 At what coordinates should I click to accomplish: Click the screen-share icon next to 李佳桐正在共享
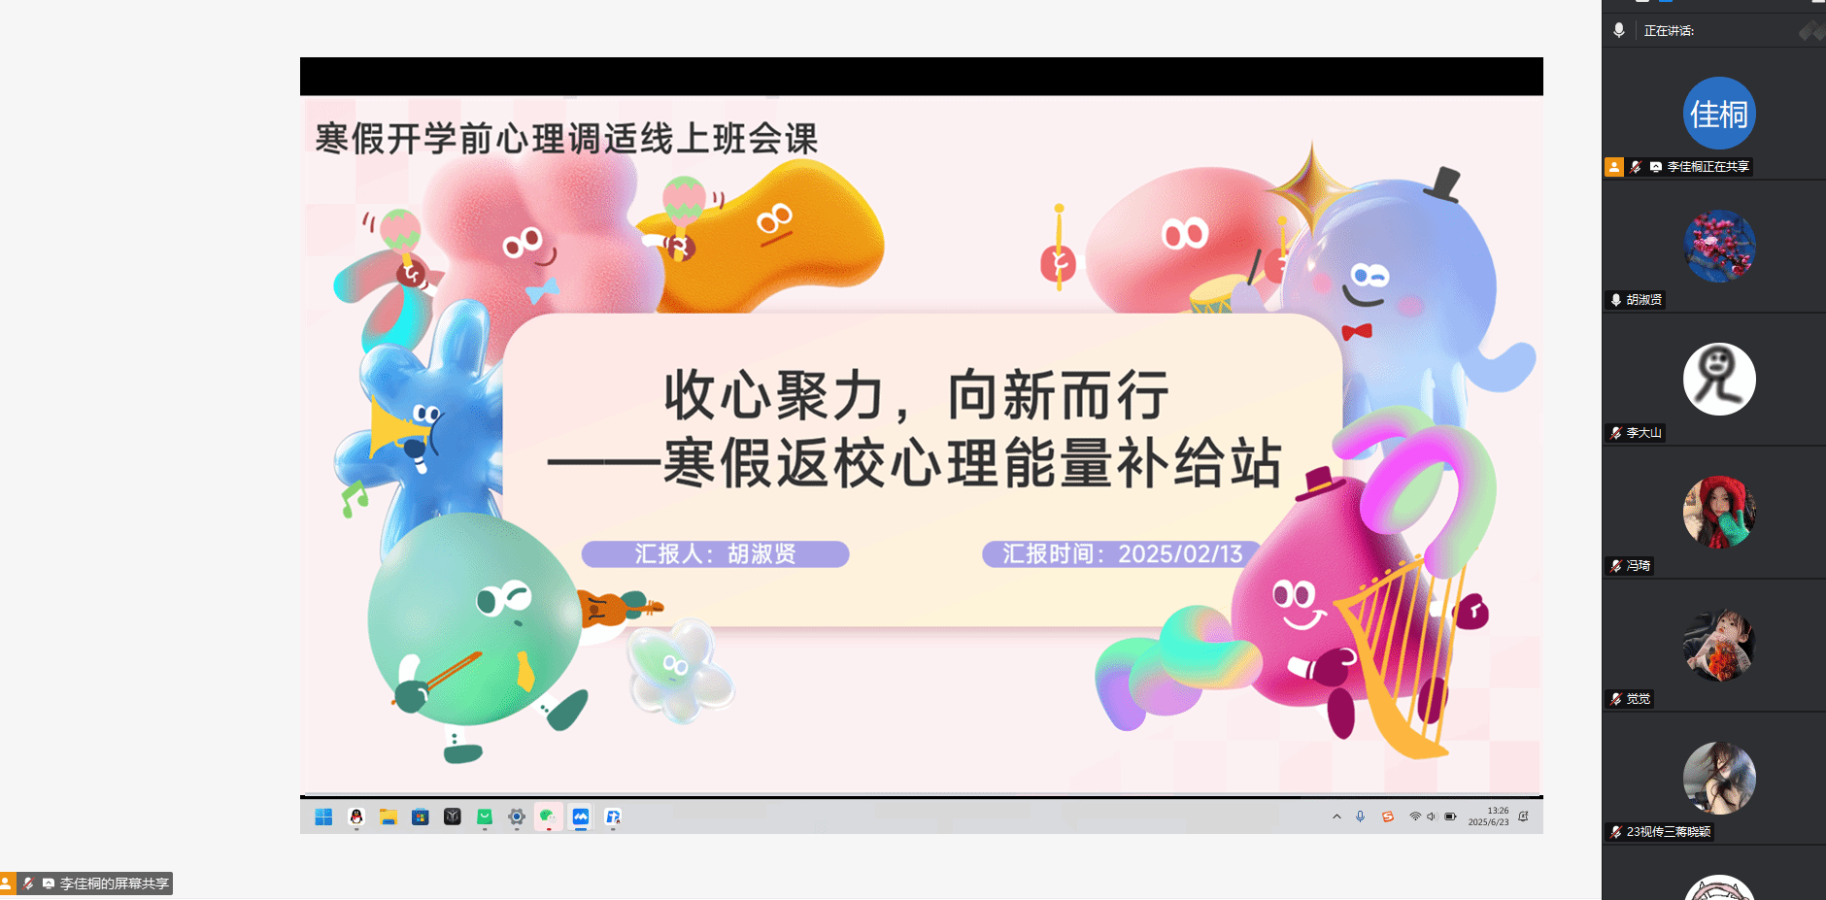click(1656, 167)
